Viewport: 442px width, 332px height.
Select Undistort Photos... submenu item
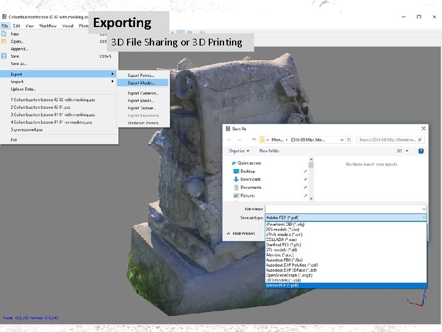[143, 123]
